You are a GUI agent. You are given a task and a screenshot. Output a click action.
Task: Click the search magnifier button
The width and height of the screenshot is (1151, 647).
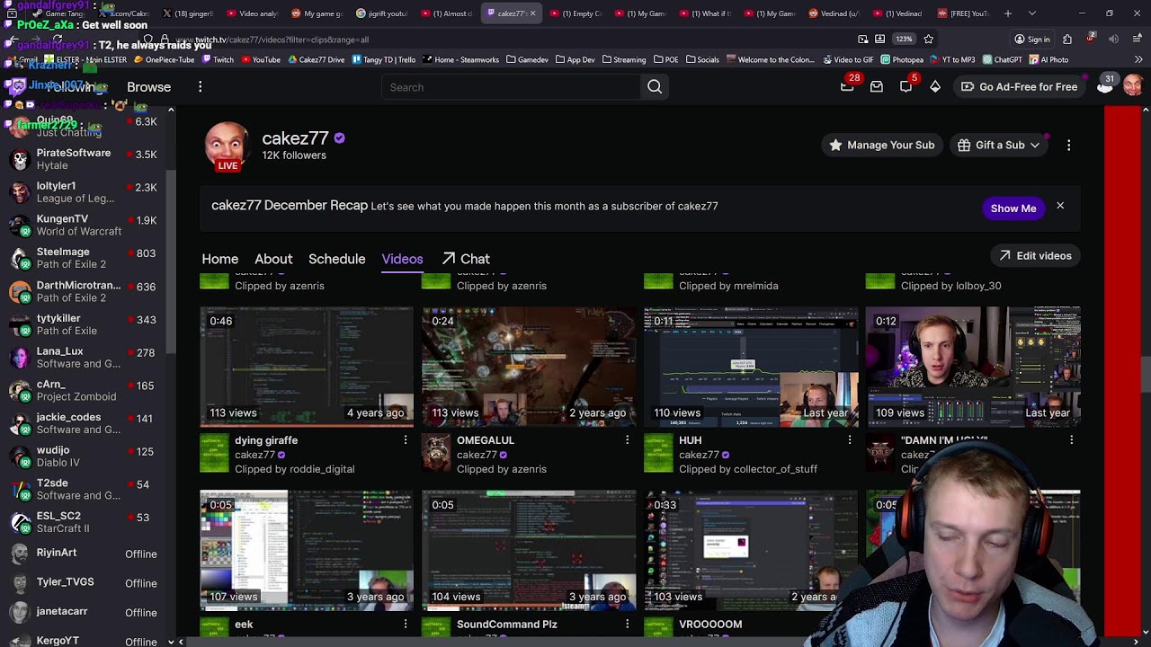[655, 87]
